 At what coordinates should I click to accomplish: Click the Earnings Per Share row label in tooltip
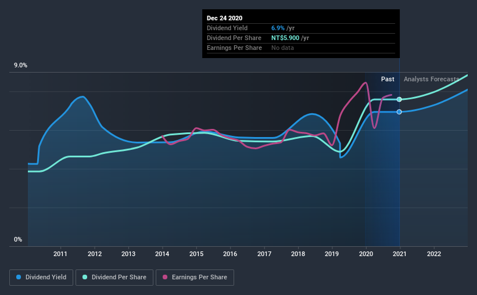point(234,48)
